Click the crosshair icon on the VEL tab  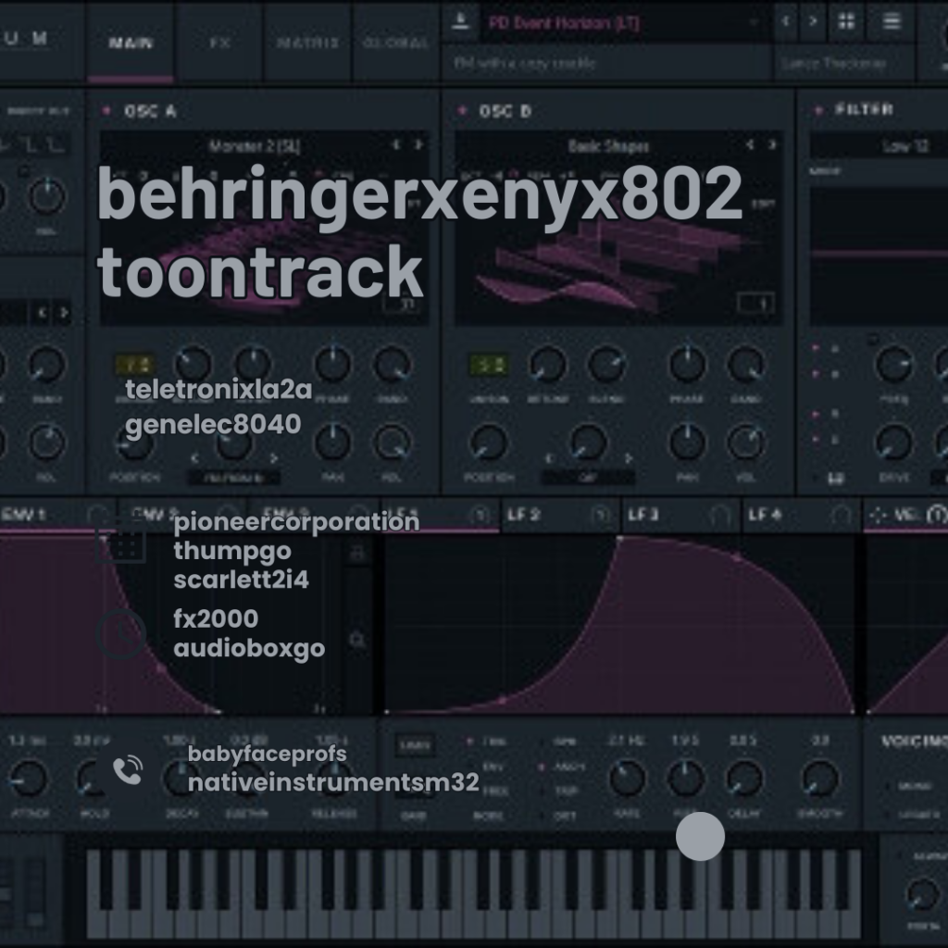tap(878, 515)
